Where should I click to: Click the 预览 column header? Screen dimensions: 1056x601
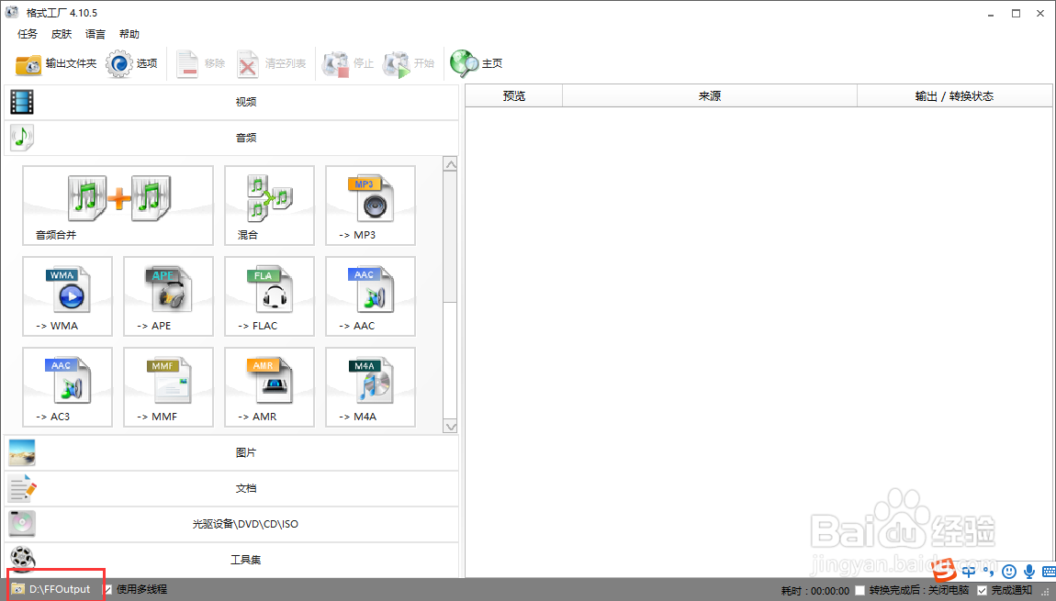pyautogui.click(x=514, y=96)
